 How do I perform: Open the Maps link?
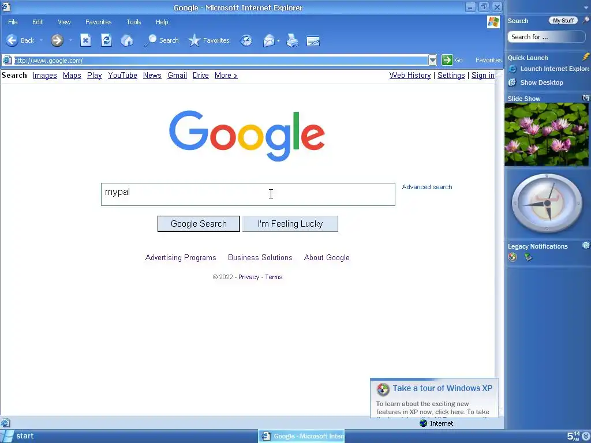[x=72, y=76]
